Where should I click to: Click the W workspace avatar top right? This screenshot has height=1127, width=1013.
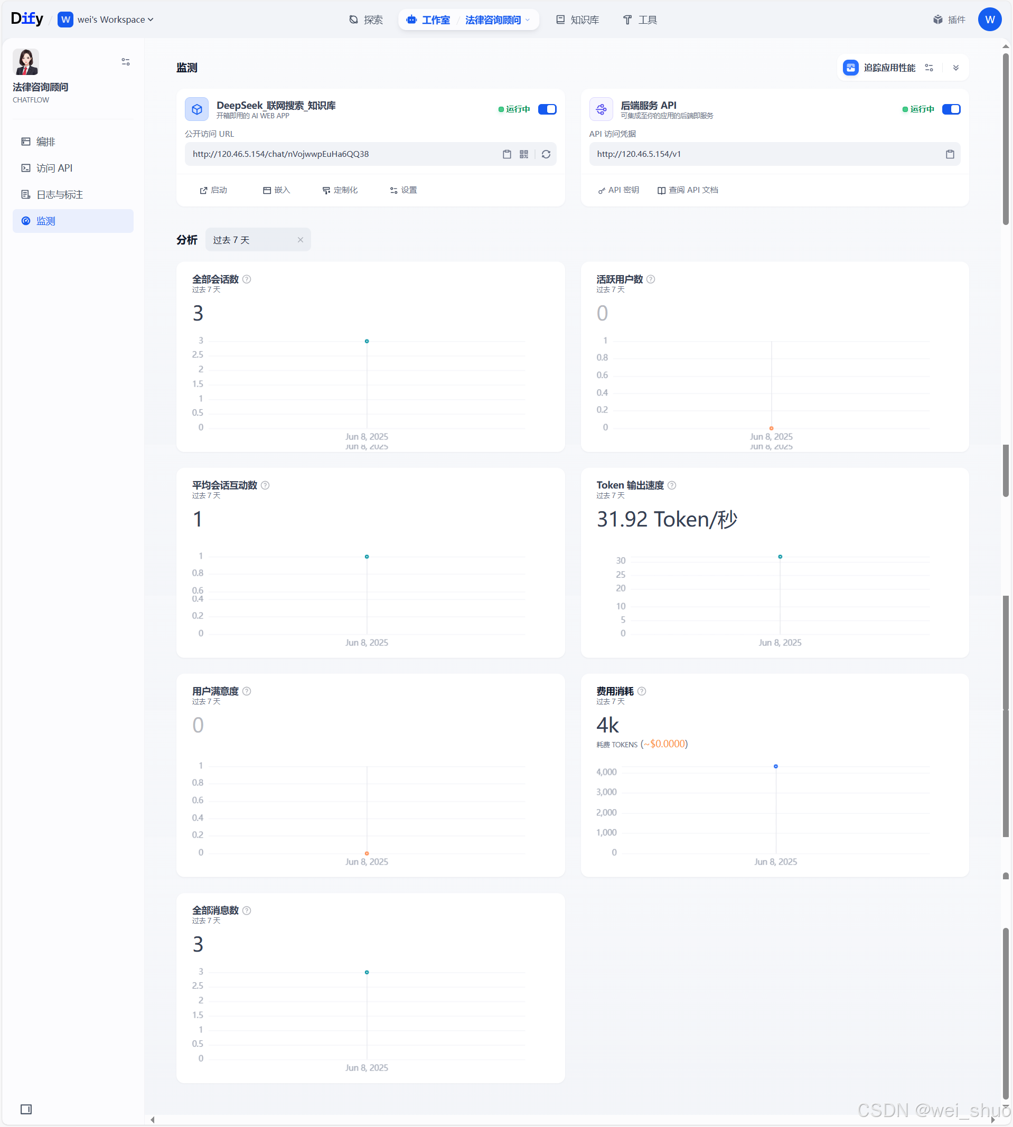click(x=990, y=19)
